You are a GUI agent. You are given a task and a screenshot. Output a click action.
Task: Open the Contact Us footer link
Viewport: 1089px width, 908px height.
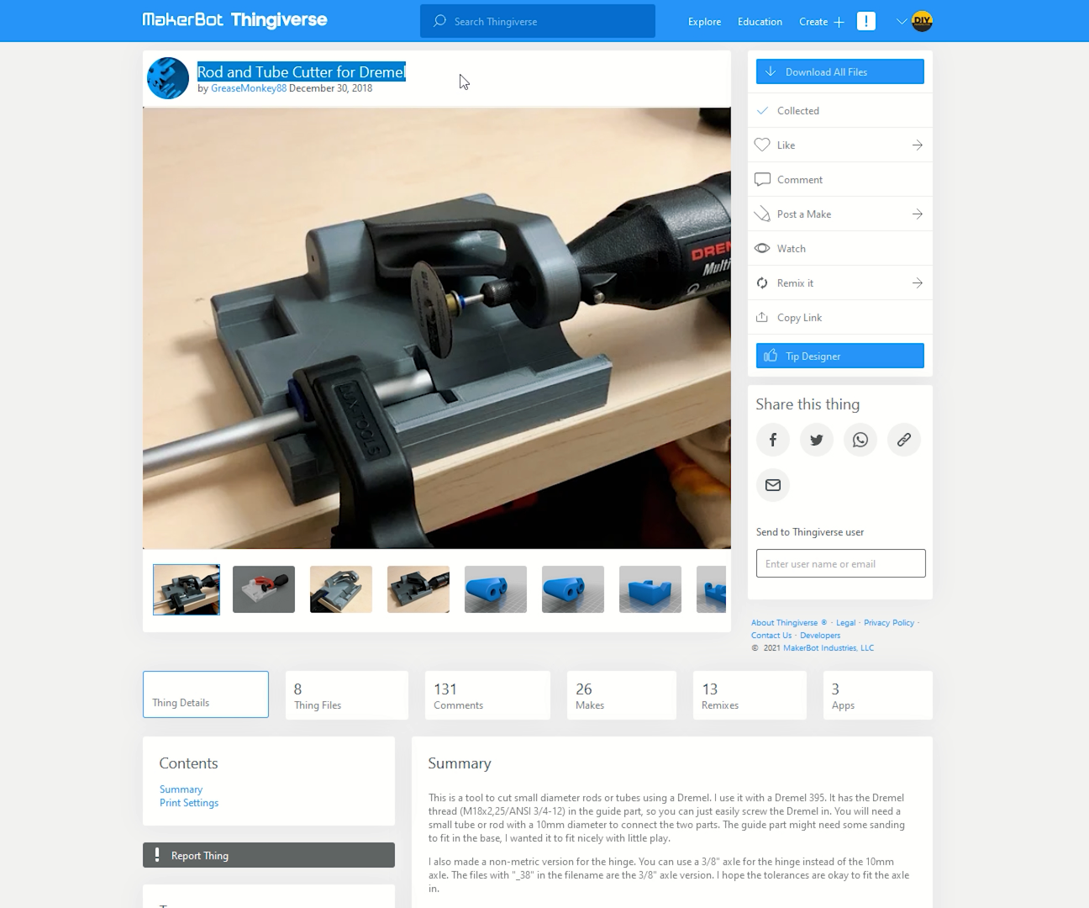pos(771,636)
